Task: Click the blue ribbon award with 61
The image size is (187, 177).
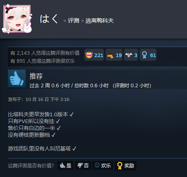Action: tap(148, 55)
